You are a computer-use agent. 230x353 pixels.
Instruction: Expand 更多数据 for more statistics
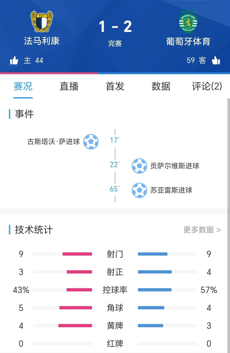pyautogui.click(x=202, y=230)
